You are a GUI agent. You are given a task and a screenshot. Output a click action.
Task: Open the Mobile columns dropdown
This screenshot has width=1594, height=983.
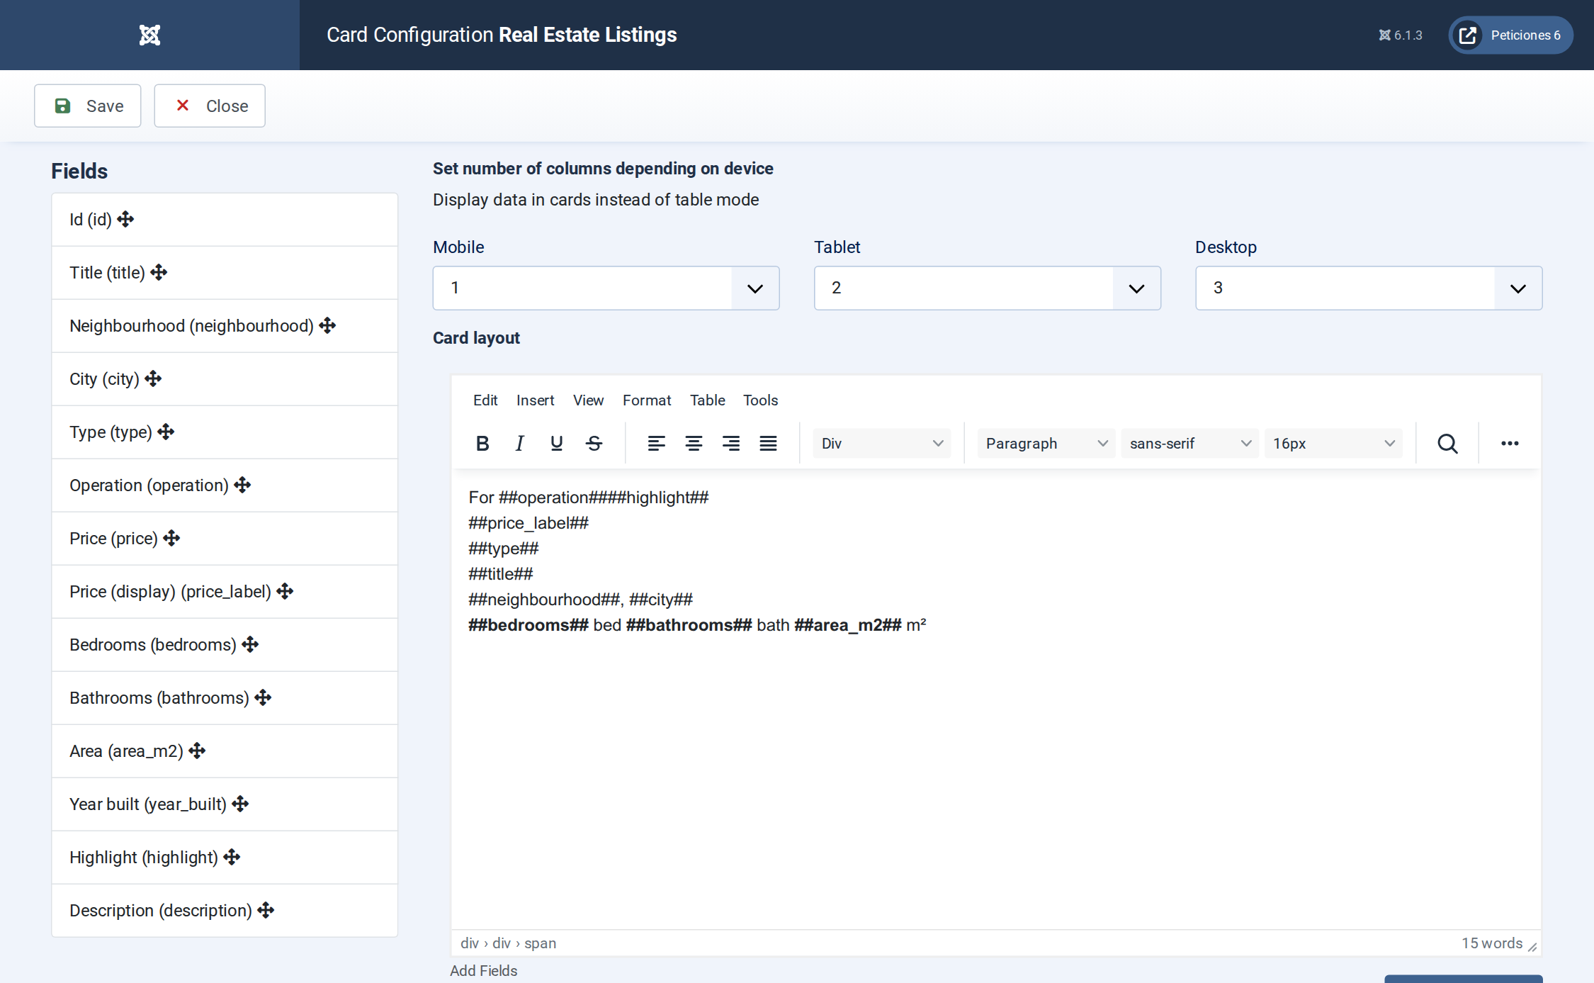click(x=606, y=288)
